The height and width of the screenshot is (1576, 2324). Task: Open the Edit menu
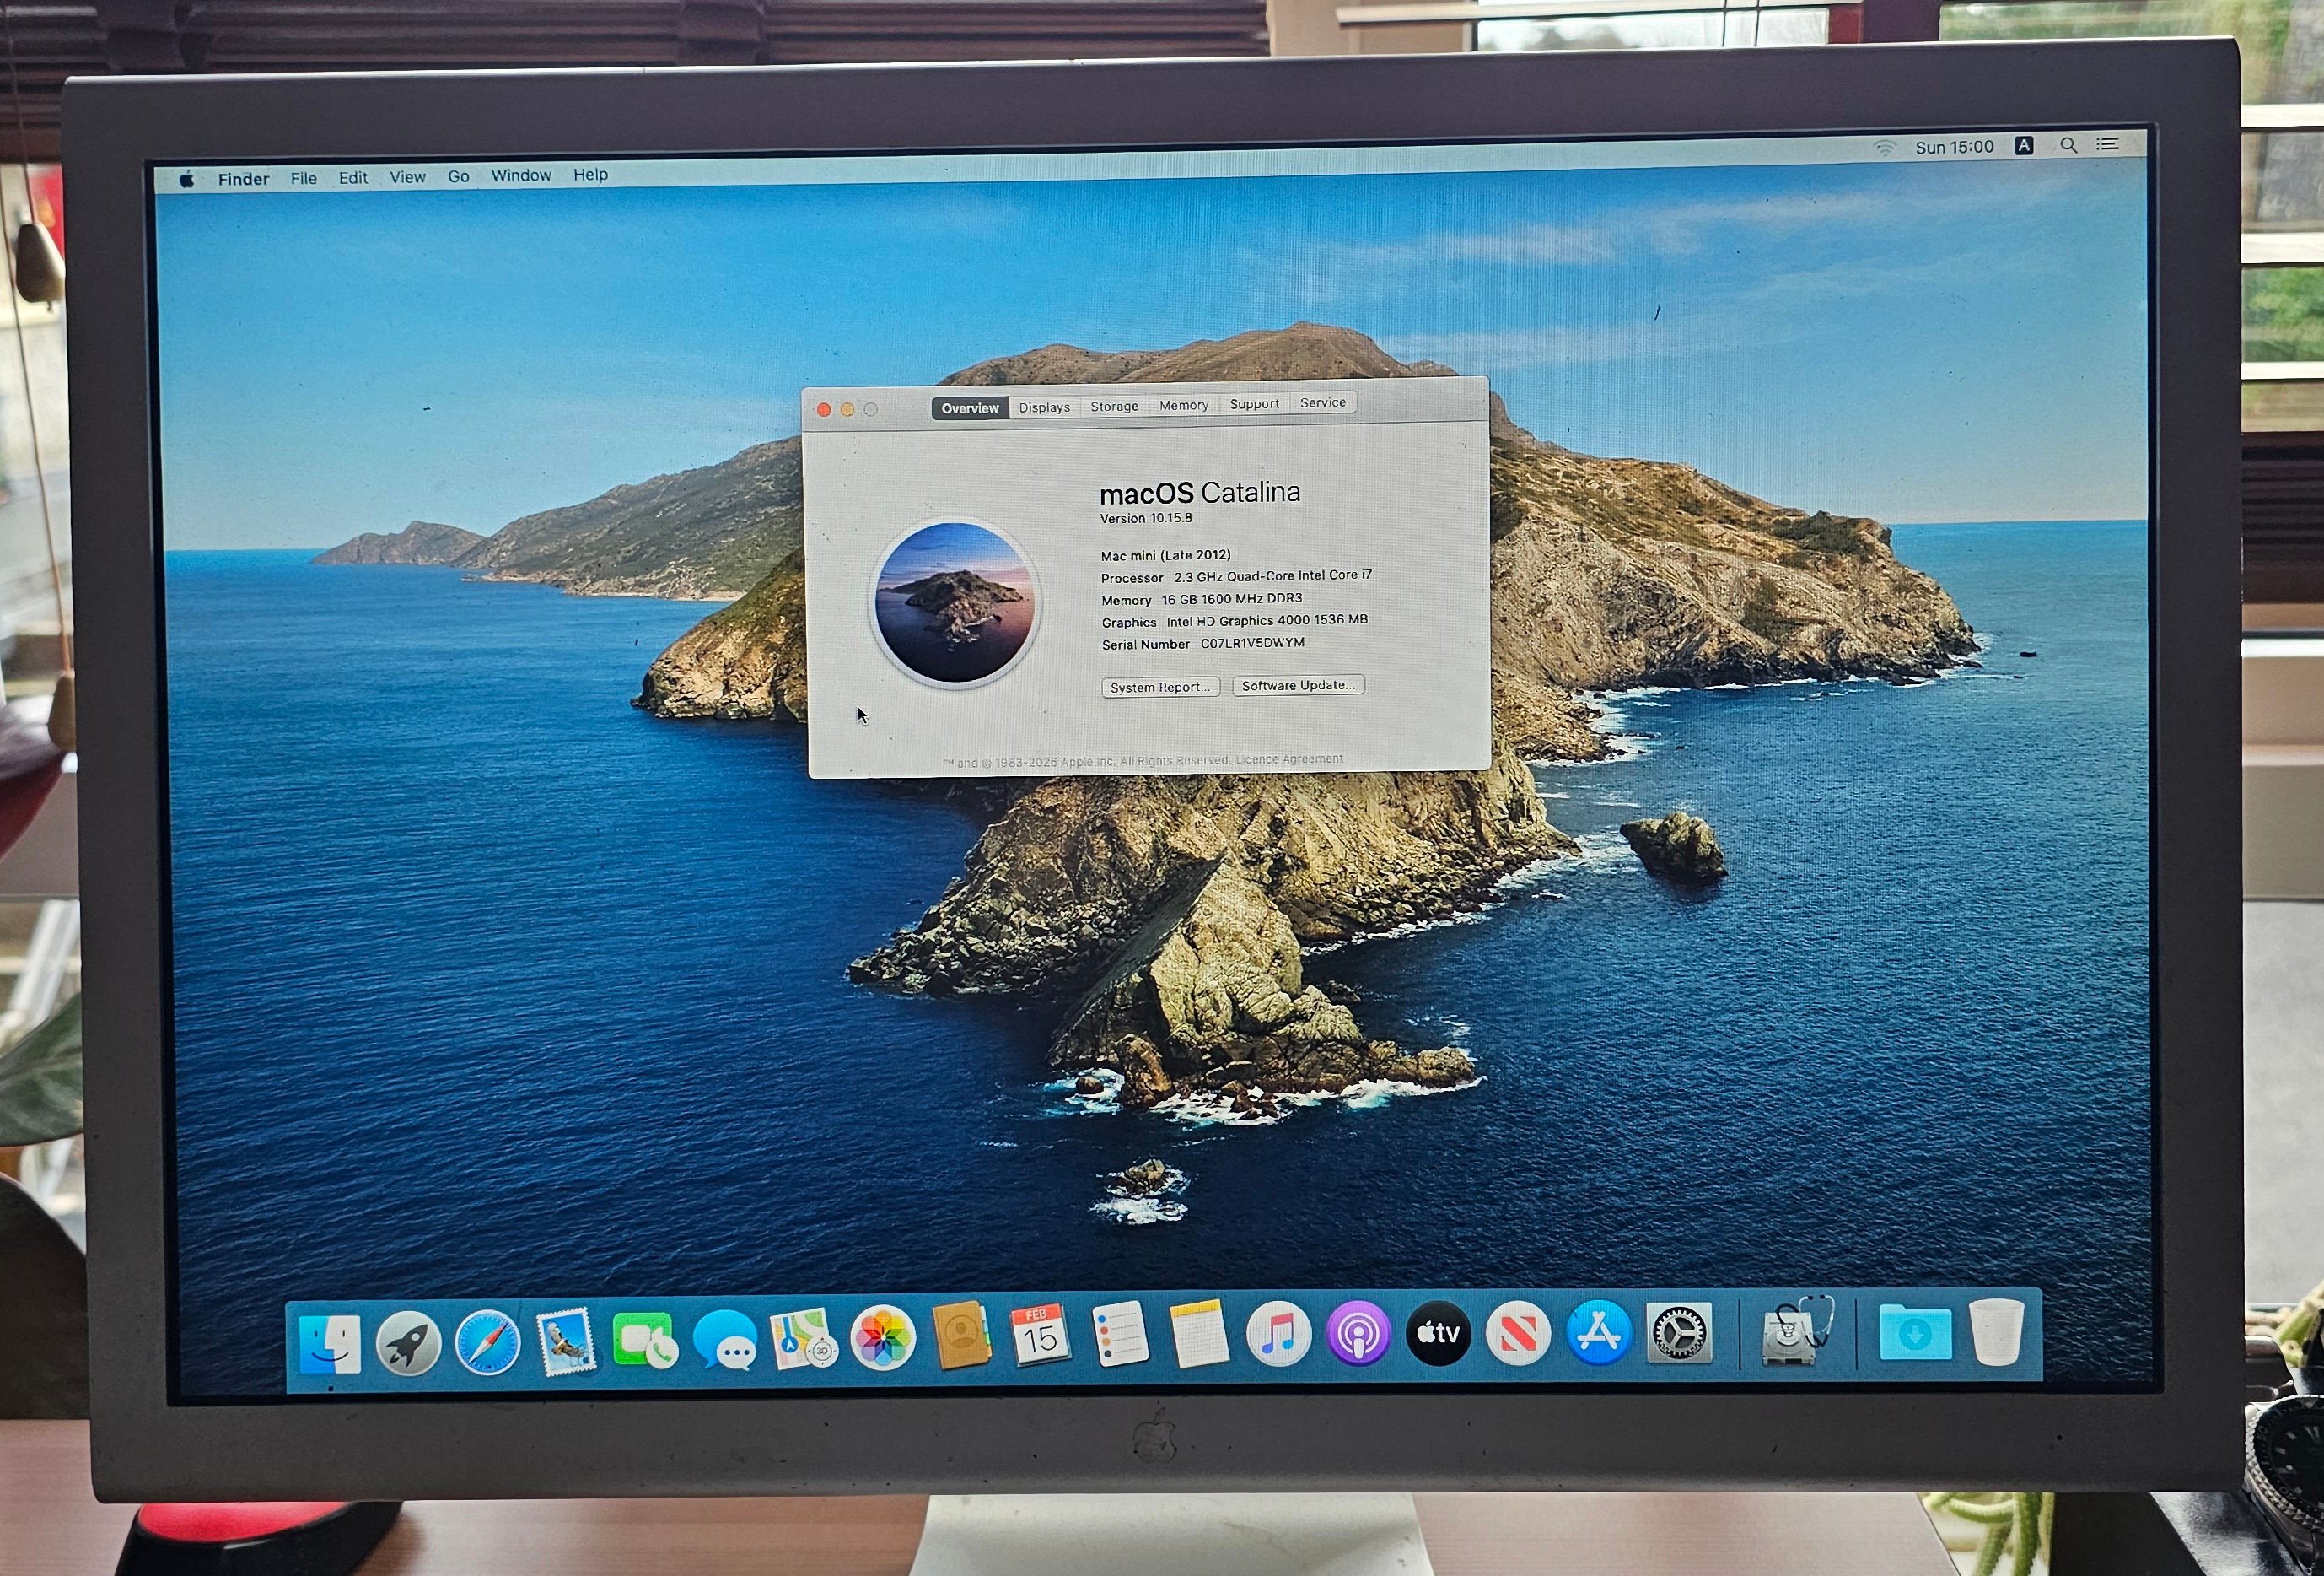click(352, 177)
